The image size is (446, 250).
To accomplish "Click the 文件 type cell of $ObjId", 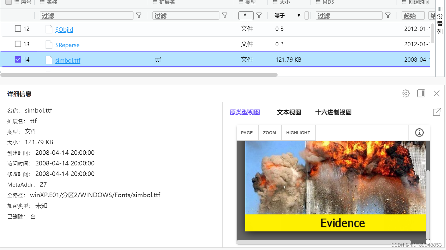I will point(247,29).
